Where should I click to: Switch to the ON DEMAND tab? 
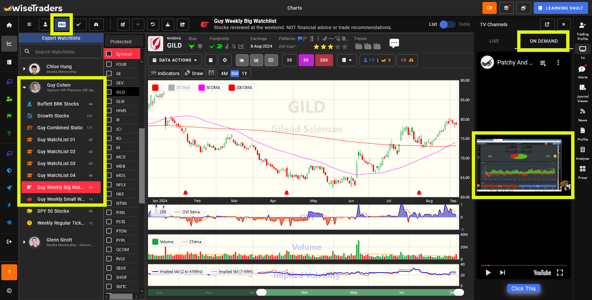click(x=543, y=41)
